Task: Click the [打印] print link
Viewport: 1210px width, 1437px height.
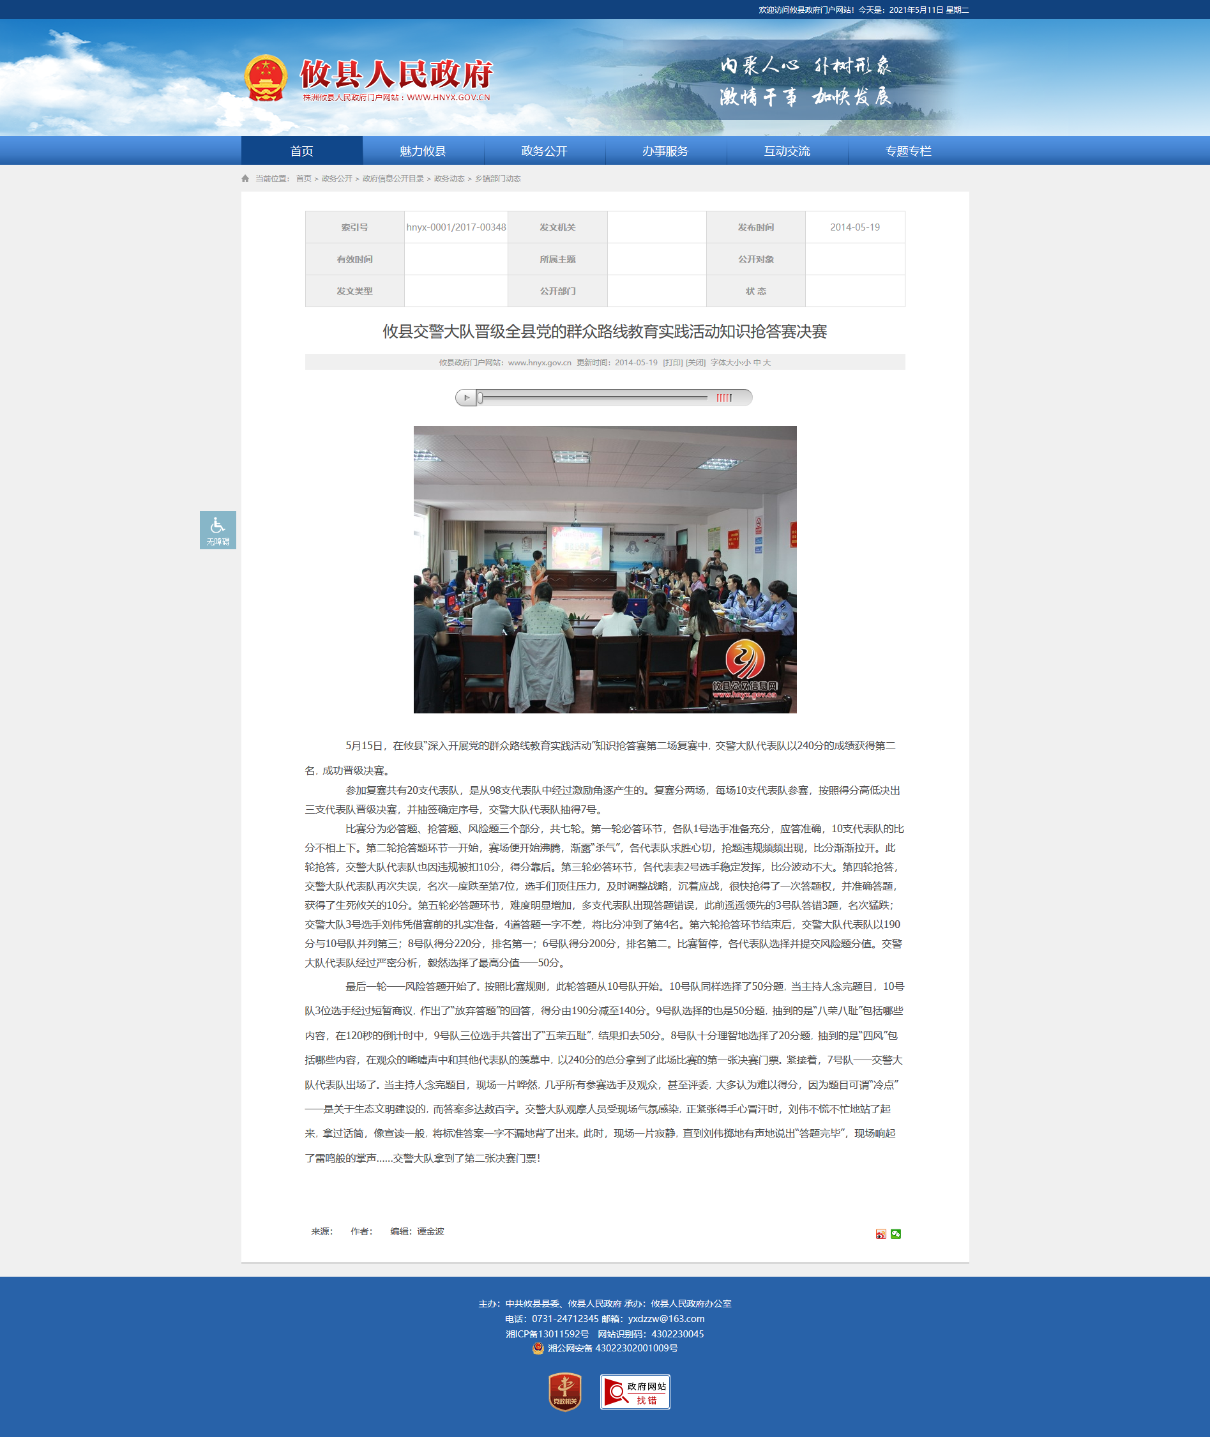Action: click(672, 363)
